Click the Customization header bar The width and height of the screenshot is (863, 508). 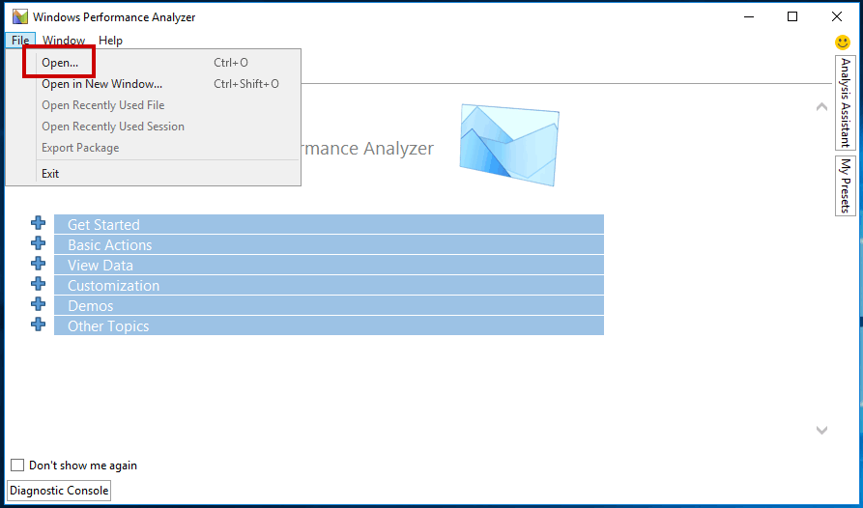click(x=329, y=285)
